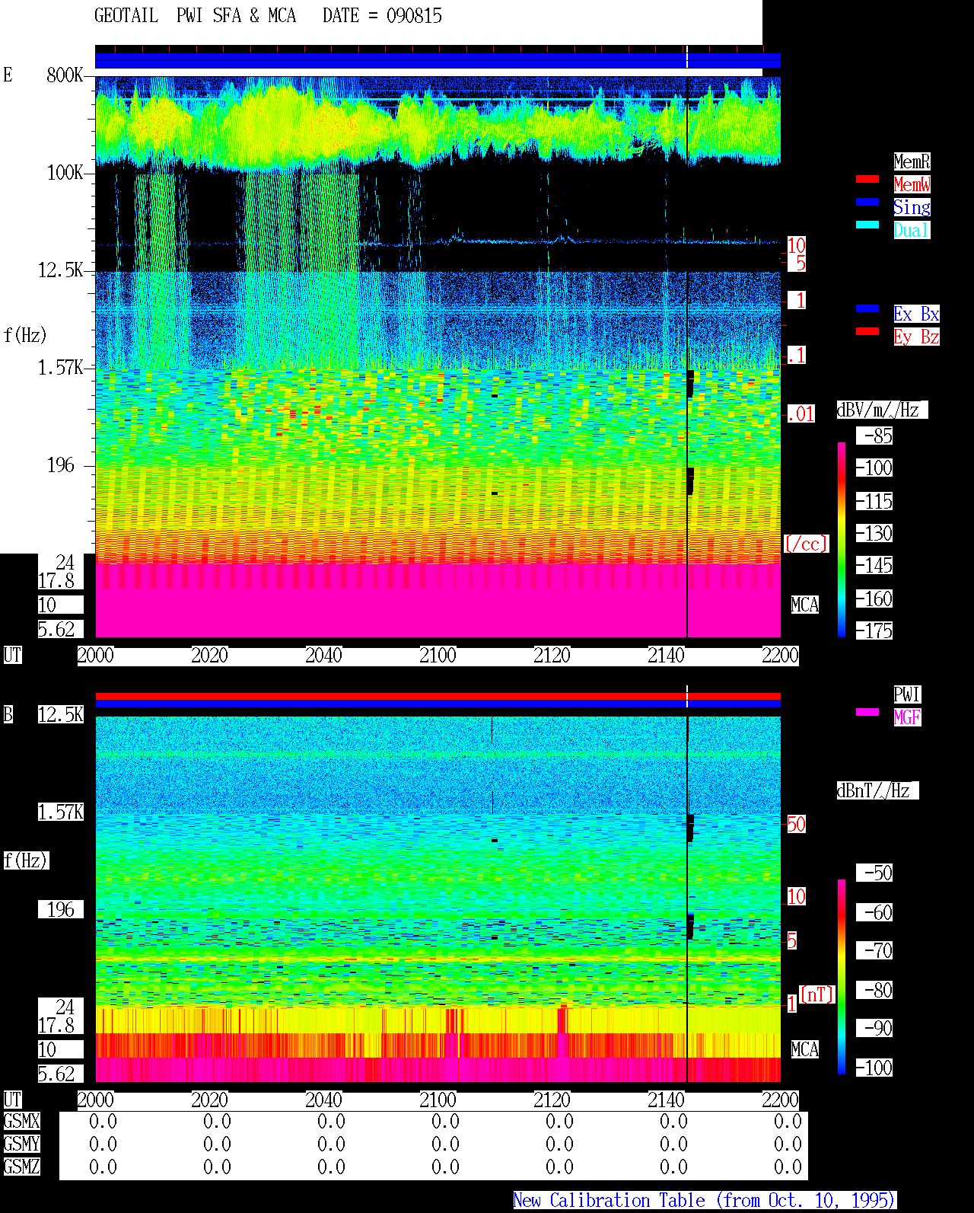Click the 1.57K frequency label on E panel
The width and height of the screenshot is (974, 1213).
point(60,368)
